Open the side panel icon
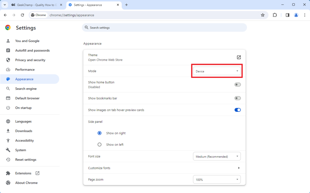Image resolution: width=310 pixels, height=193 pixels. (x=287, y=15)
